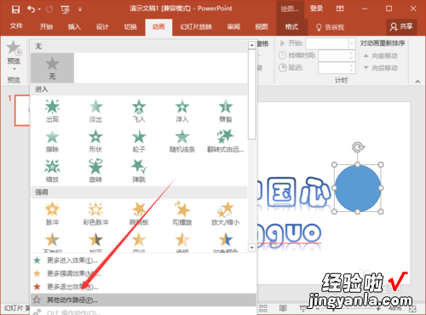Click the animation gallery scrollbar down arrow

tap(251, 248)
